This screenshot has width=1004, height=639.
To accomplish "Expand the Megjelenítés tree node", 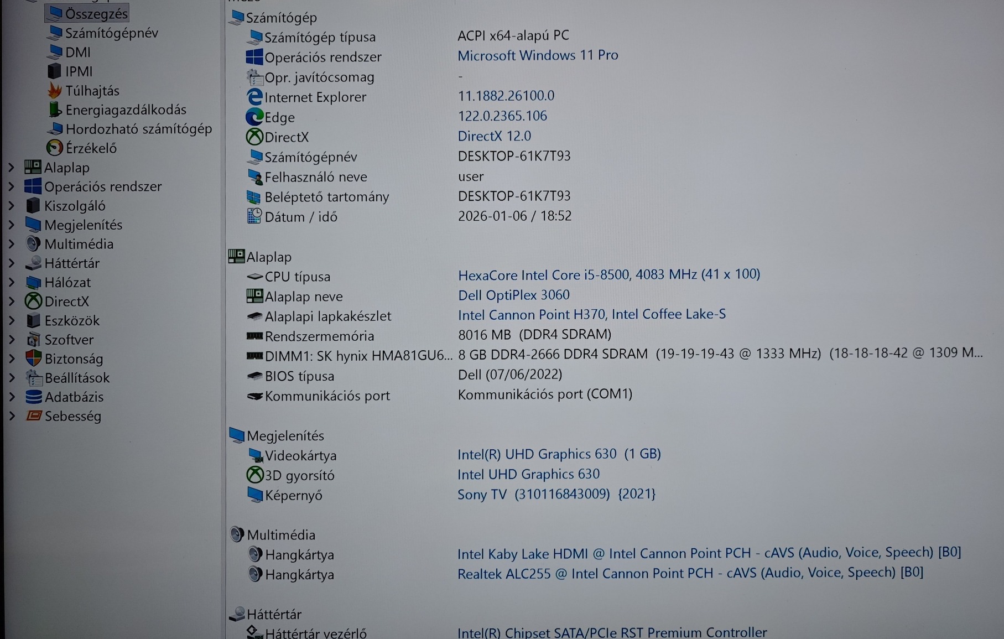I will click(11, 225).
